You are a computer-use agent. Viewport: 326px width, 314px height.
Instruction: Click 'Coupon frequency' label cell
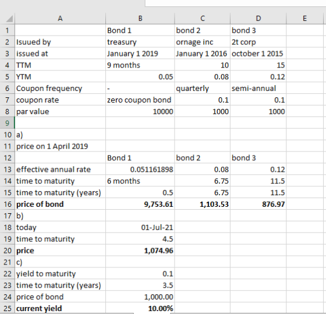(x=61, y=89)
